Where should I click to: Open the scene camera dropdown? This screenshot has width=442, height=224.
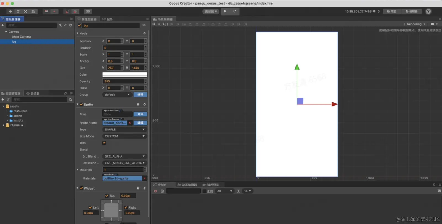[x=434, y=24]
